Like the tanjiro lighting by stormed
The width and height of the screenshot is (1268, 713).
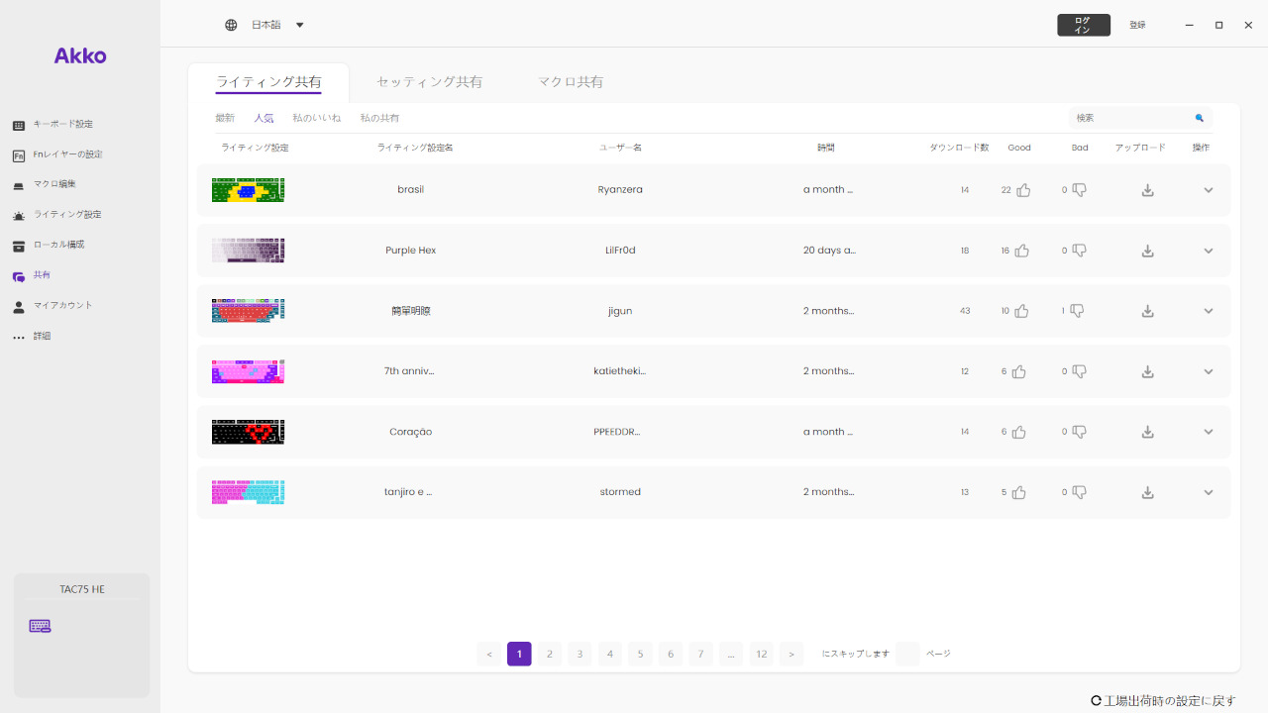[1018, 492]
